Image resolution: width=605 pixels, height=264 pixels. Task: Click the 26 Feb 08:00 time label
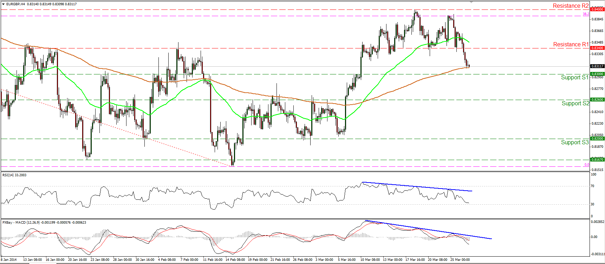coord(302,260)
